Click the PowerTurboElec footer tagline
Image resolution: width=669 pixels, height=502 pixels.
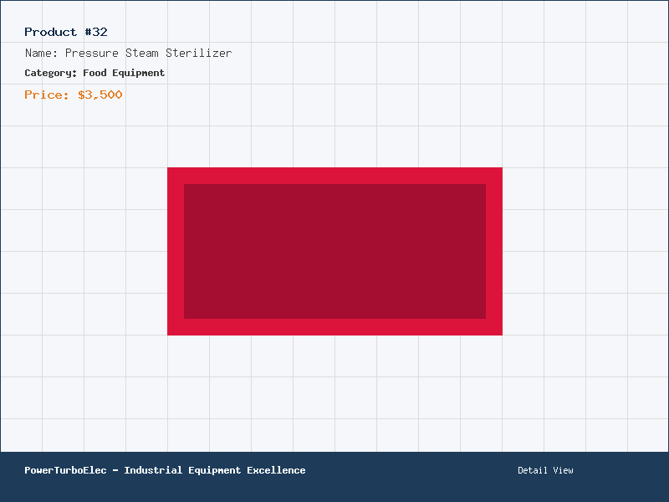[x=165, y=470]
